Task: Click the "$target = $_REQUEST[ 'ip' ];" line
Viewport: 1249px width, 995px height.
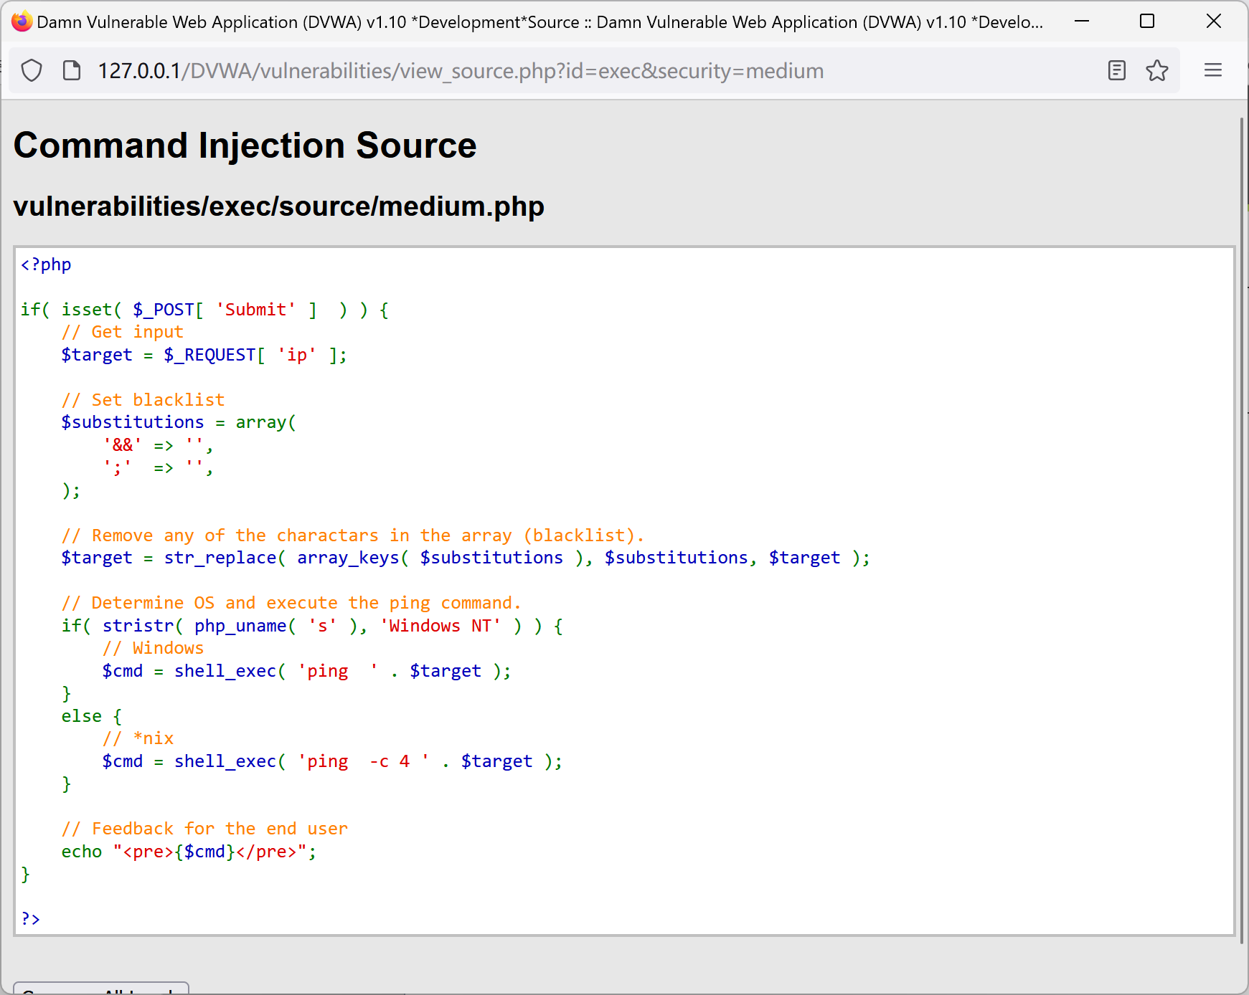Action: pos(204,355)
